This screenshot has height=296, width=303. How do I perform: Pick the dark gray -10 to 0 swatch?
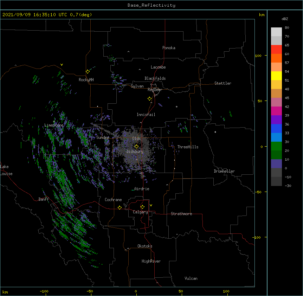276,172
